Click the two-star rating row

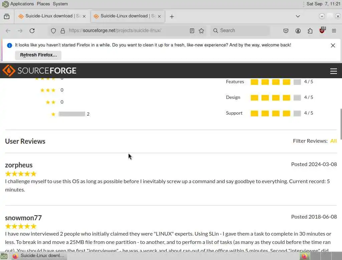pyautogui.click(x=54, y=102)
